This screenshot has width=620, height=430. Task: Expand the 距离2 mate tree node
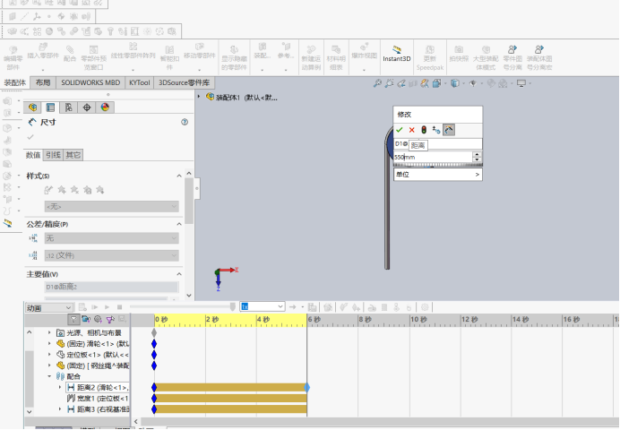60,387
